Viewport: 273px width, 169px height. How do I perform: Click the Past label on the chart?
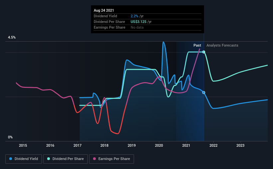click(197, 45)
